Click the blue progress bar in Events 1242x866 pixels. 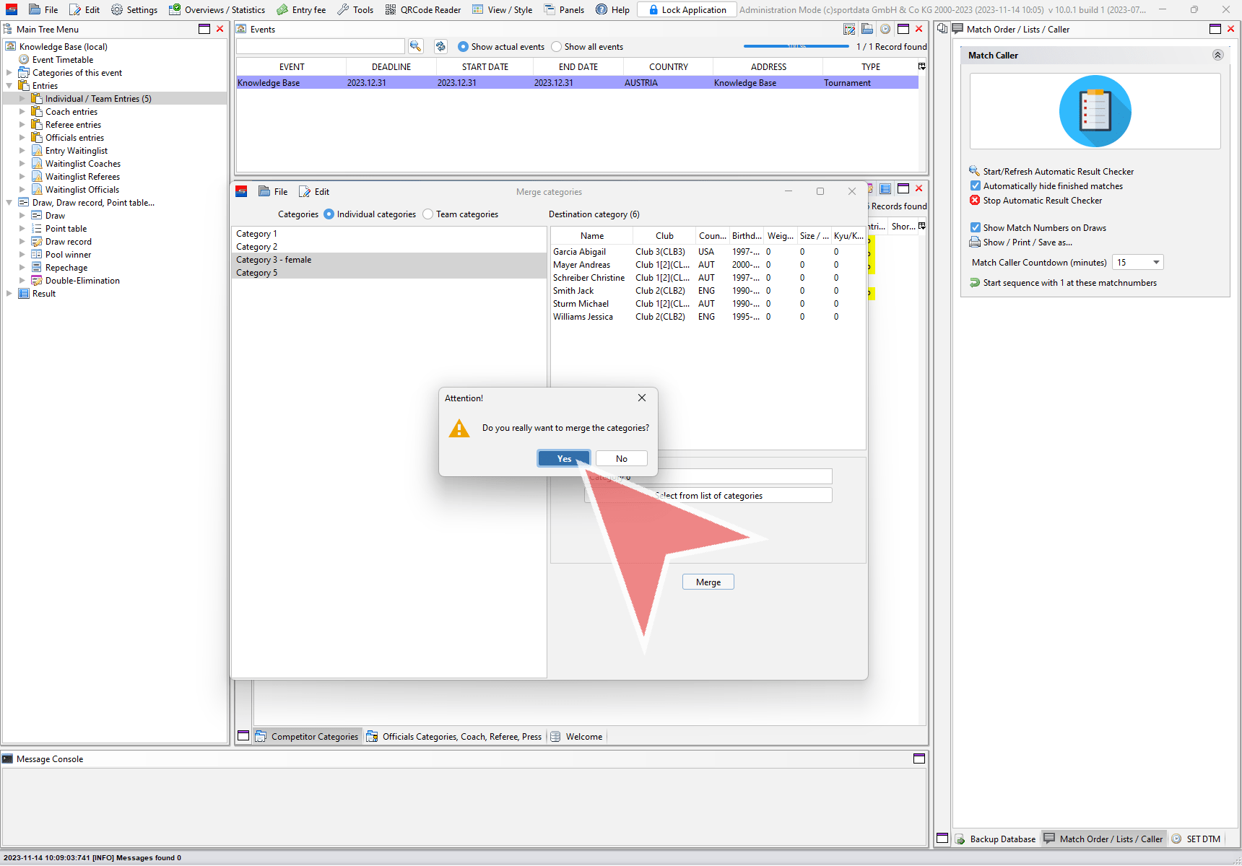pyautogui.click(x=796, y=46)
